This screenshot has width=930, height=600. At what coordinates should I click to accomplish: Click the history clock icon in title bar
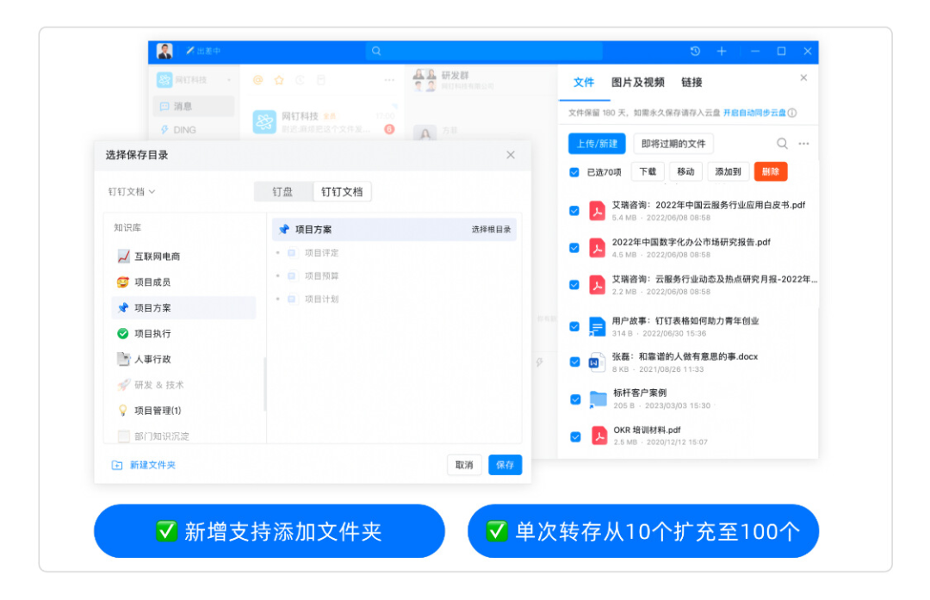click(696, 52)
